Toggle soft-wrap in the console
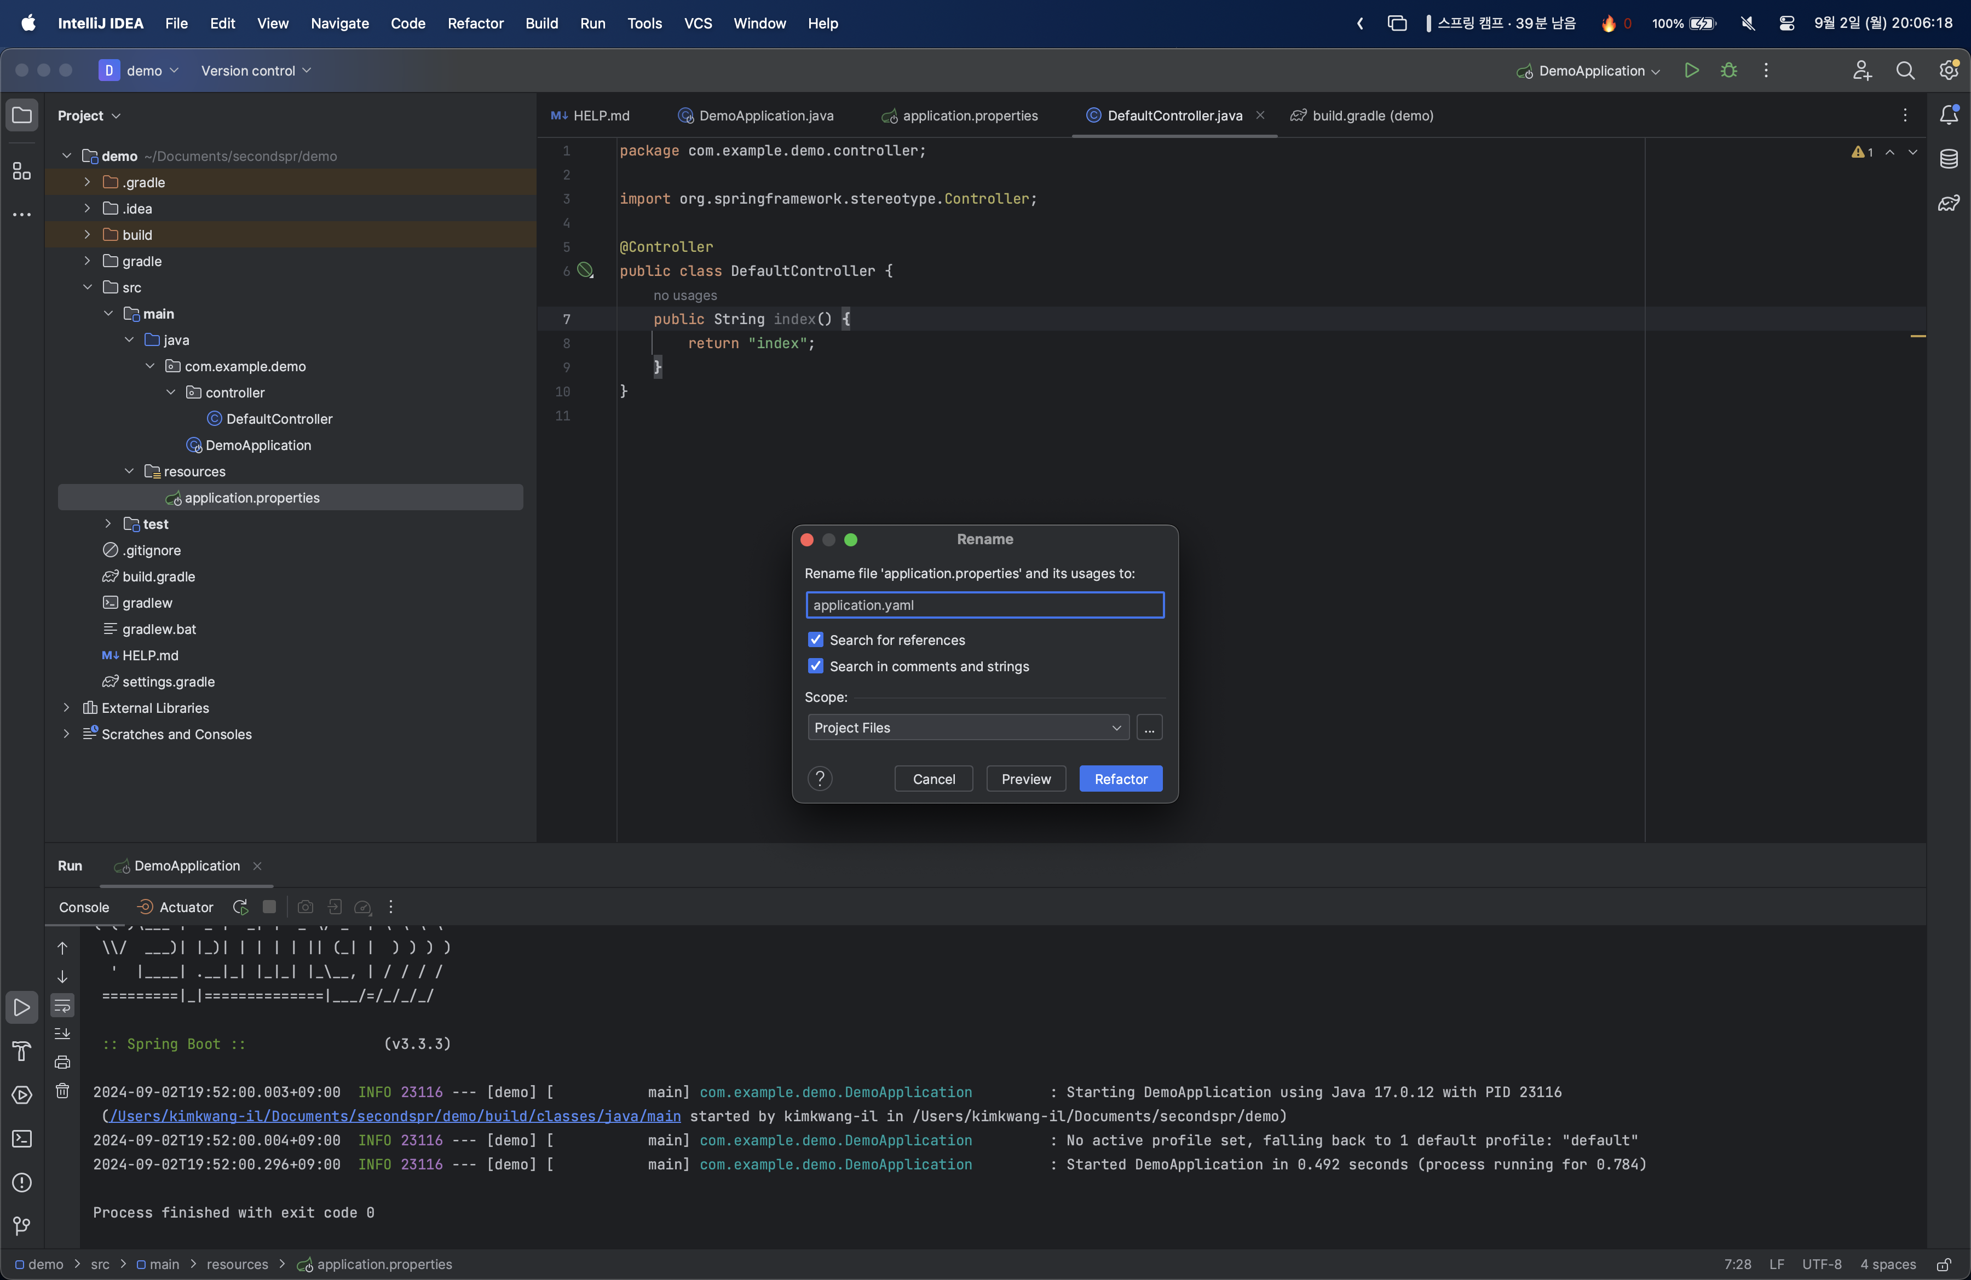1971x1280 pixels. pyautogui.click(x=62, y=1005)
